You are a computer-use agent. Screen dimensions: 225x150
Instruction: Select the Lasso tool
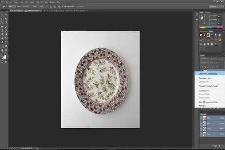click(2, 19)
